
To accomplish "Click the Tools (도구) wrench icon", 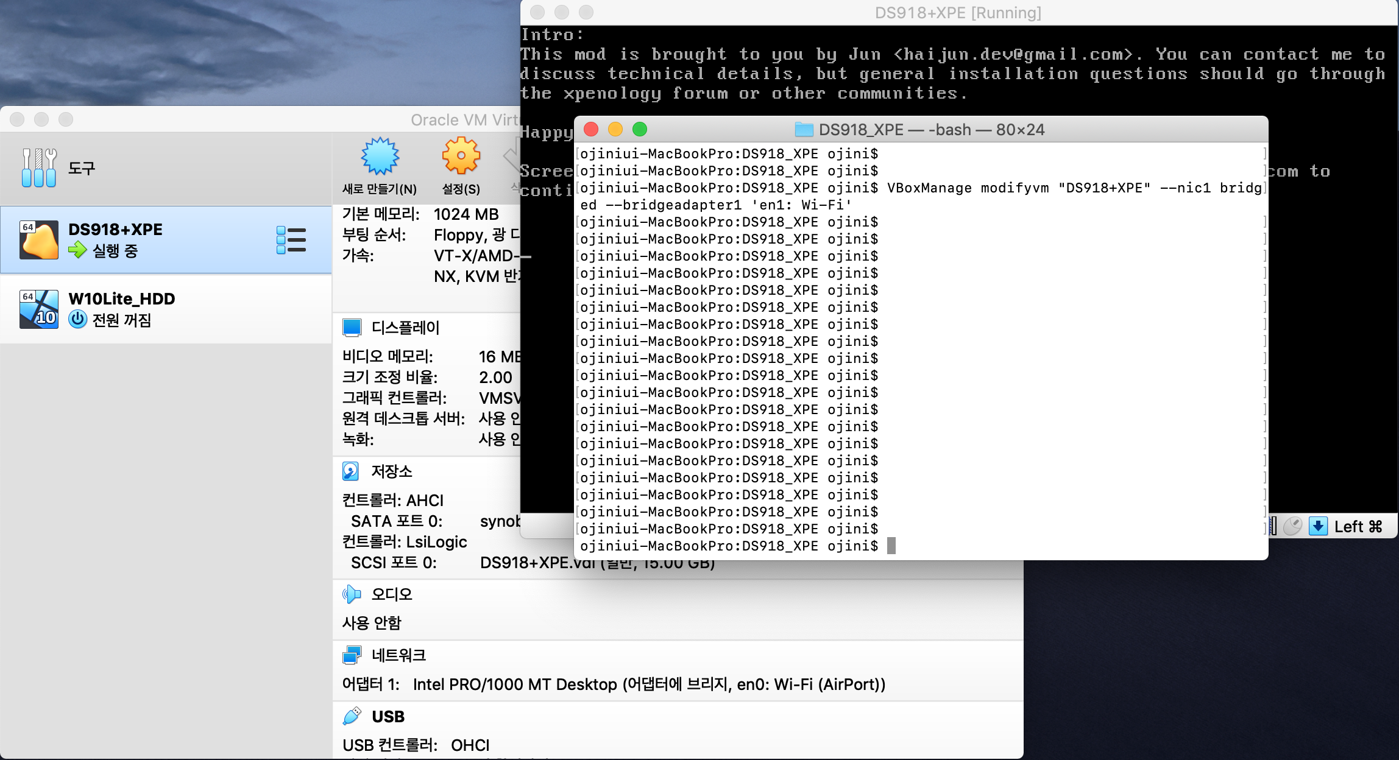I will click(39, 167).
